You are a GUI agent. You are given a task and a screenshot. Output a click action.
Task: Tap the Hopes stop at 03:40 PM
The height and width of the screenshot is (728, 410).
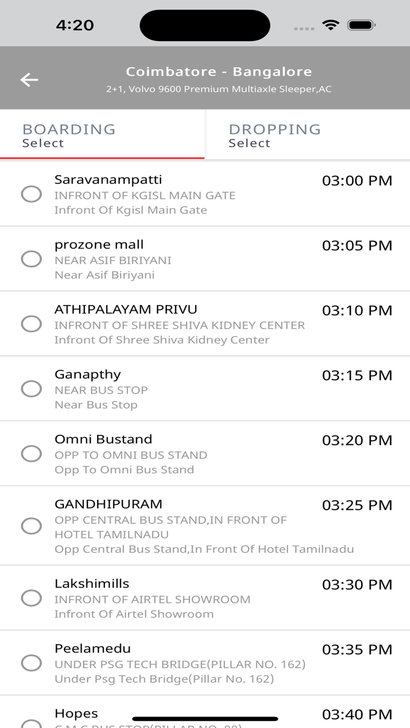(x=76, y=713)
